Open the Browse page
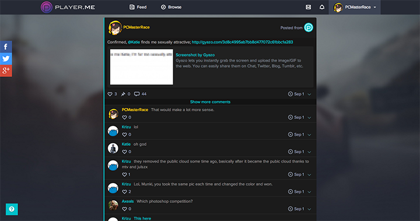 [171, 7]
